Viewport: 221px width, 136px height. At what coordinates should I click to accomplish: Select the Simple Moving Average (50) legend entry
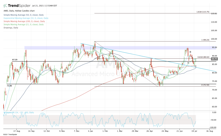click(x=24, y=15)
